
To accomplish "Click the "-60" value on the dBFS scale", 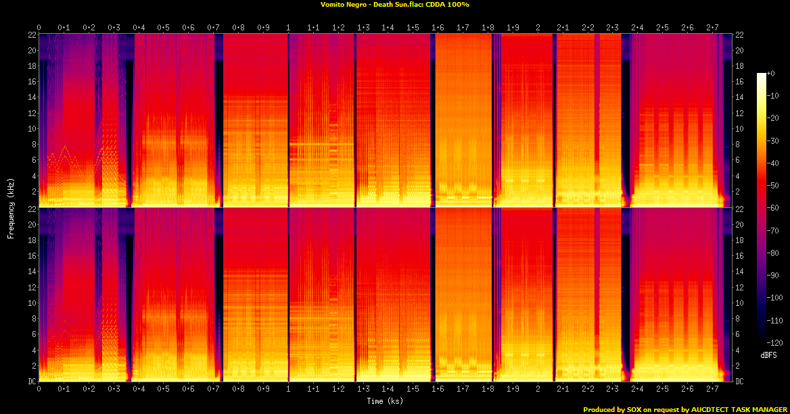I will pos(778,208).
